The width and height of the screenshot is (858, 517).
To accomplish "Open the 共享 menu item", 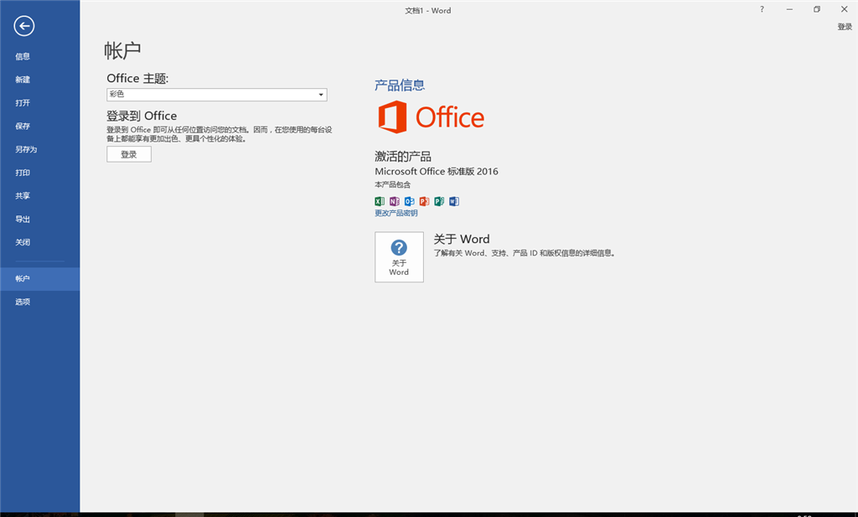I will [x=39, y=196].
